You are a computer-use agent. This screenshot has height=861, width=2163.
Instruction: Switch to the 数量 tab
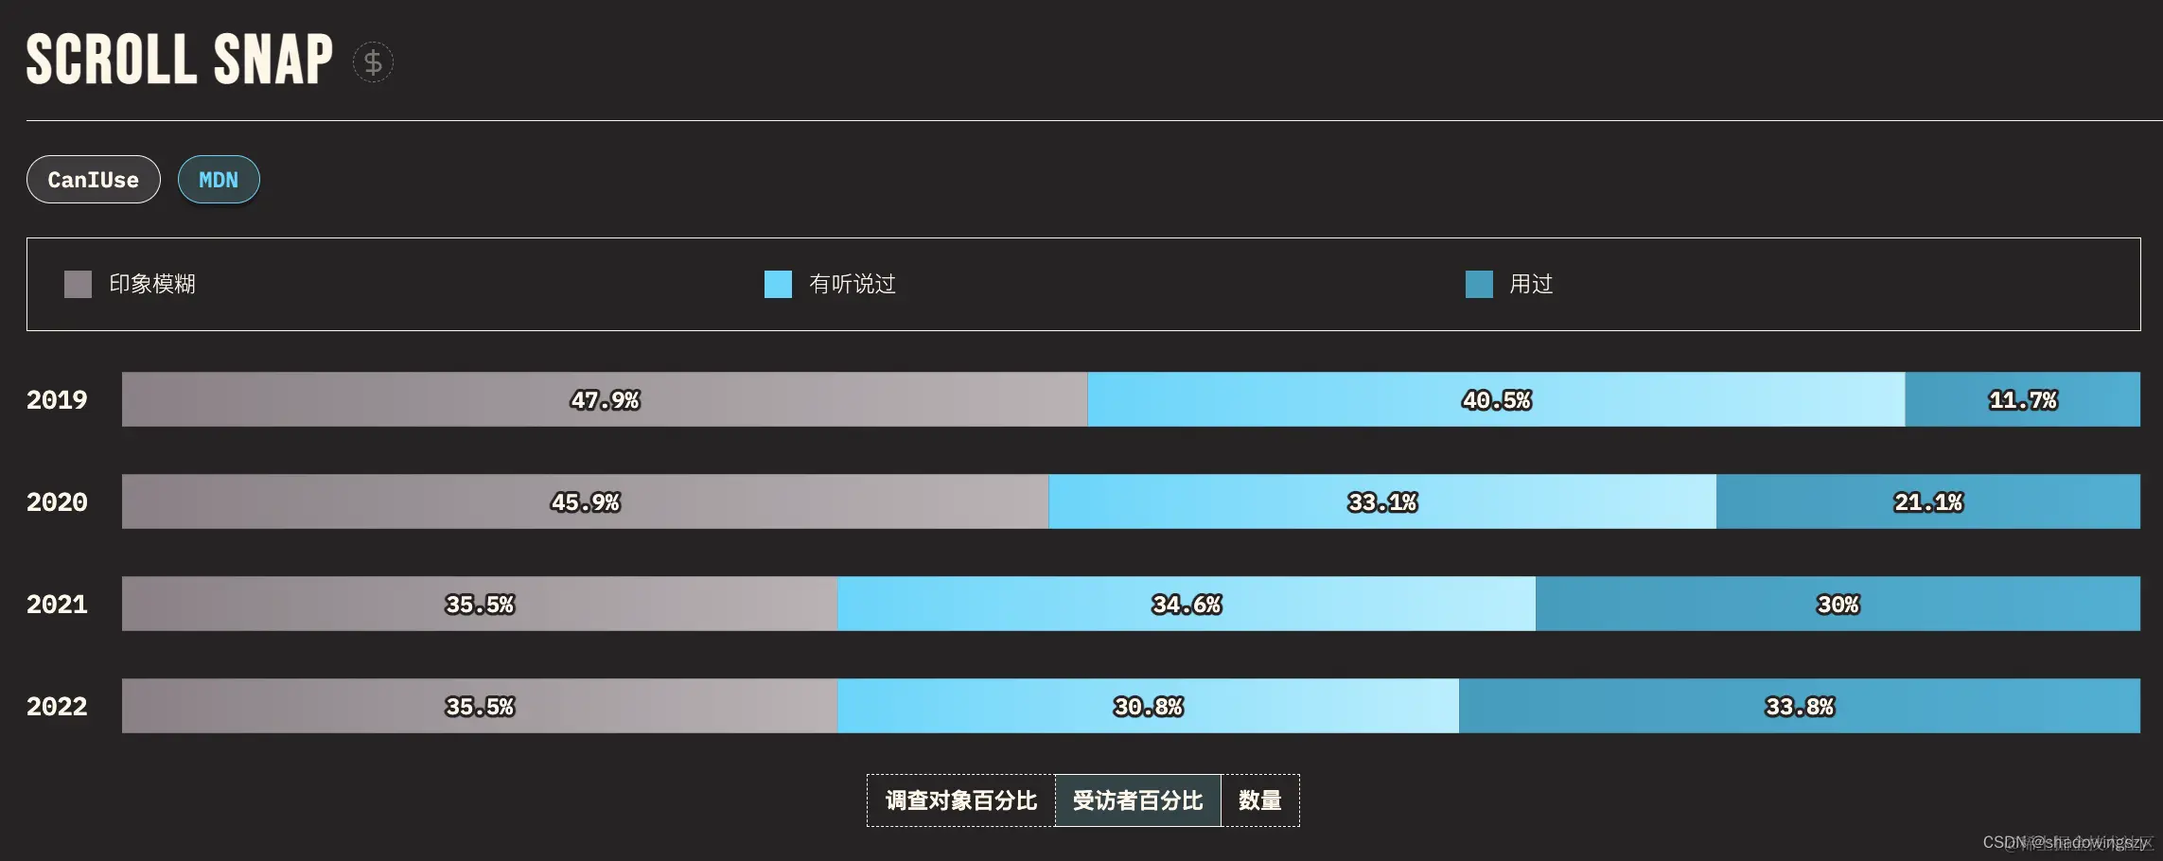click(1260, 799)
